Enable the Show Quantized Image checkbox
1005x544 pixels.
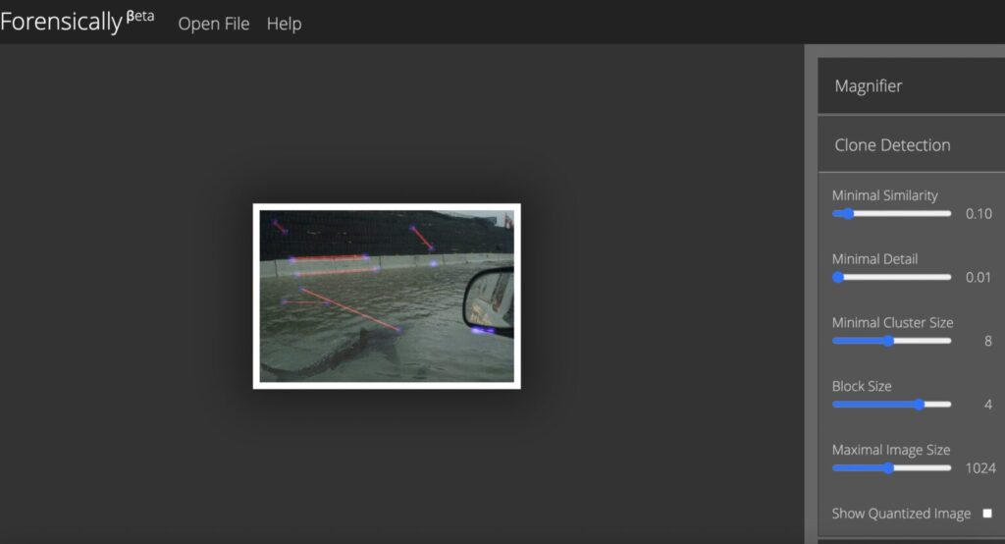tap(987, 514)
